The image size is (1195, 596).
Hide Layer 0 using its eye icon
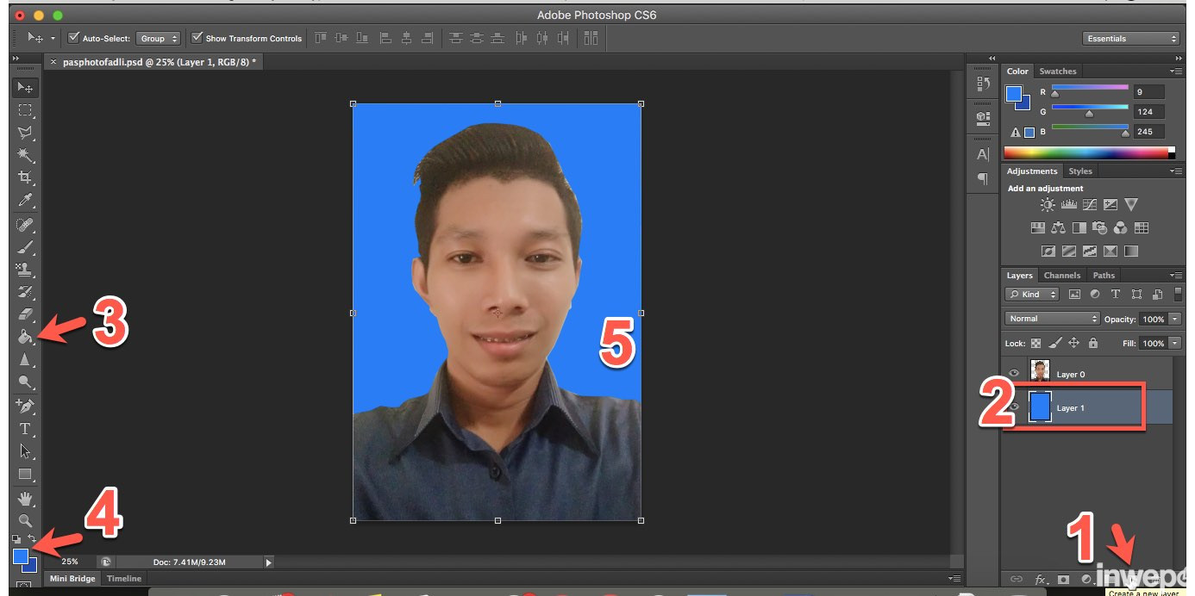[1014, 374]
